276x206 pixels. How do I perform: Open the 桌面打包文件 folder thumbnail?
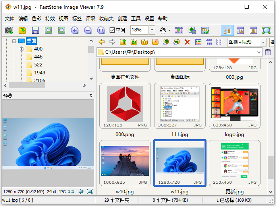pos(125,65)
